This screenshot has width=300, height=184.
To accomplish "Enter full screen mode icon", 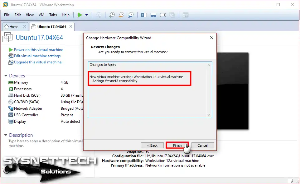I will pos(162,15).
